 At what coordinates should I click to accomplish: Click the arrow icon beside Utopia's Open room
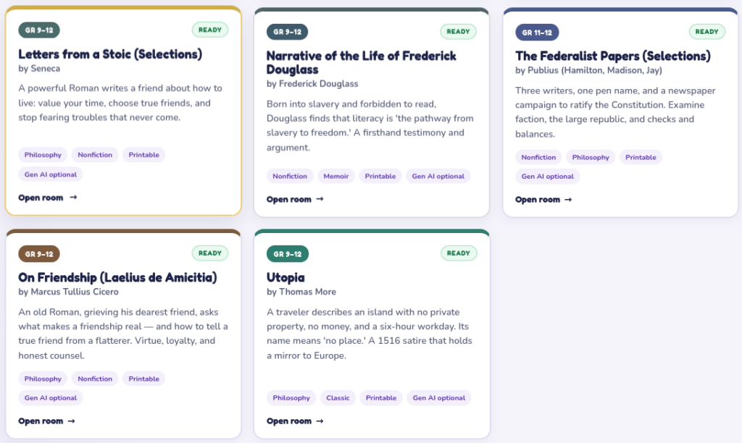[320, 421]
